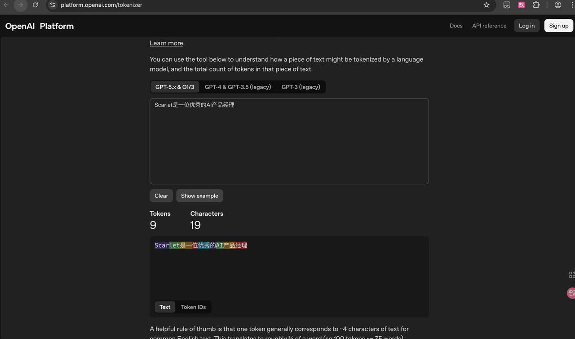Click the highlighted "Scar" token
This screenshot has width=575, height=339.
(x=162, y=245)
